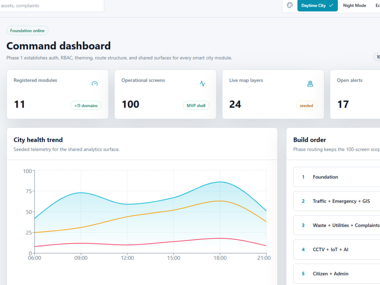Open the Open alerts card

pos(355,94)
